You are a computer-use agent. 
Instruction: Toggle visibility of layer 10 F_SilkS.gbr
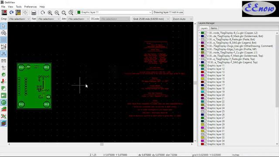[x=205, y=62]
